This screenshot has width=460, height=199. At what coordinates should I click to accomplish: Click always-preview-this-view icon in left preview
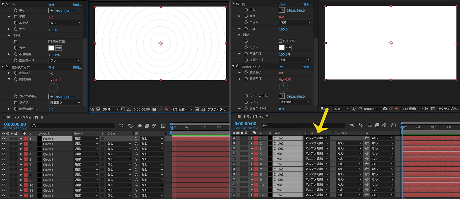[x=92, y=109]
